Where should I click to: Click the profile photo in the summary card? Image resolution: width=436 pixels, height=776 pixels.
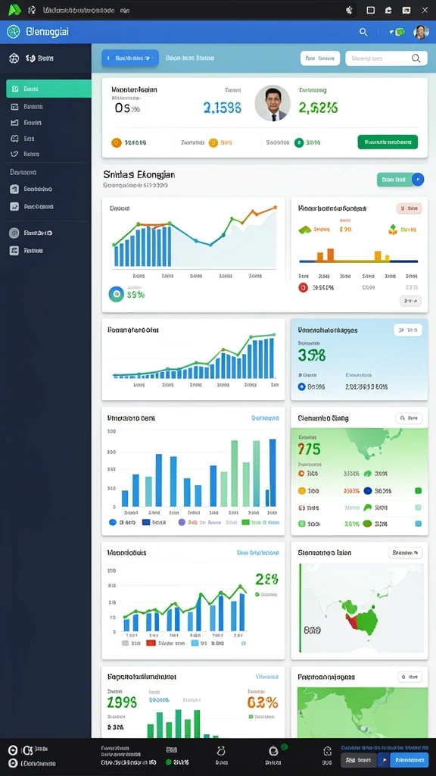pyautogui.click(x=272, y=103)
